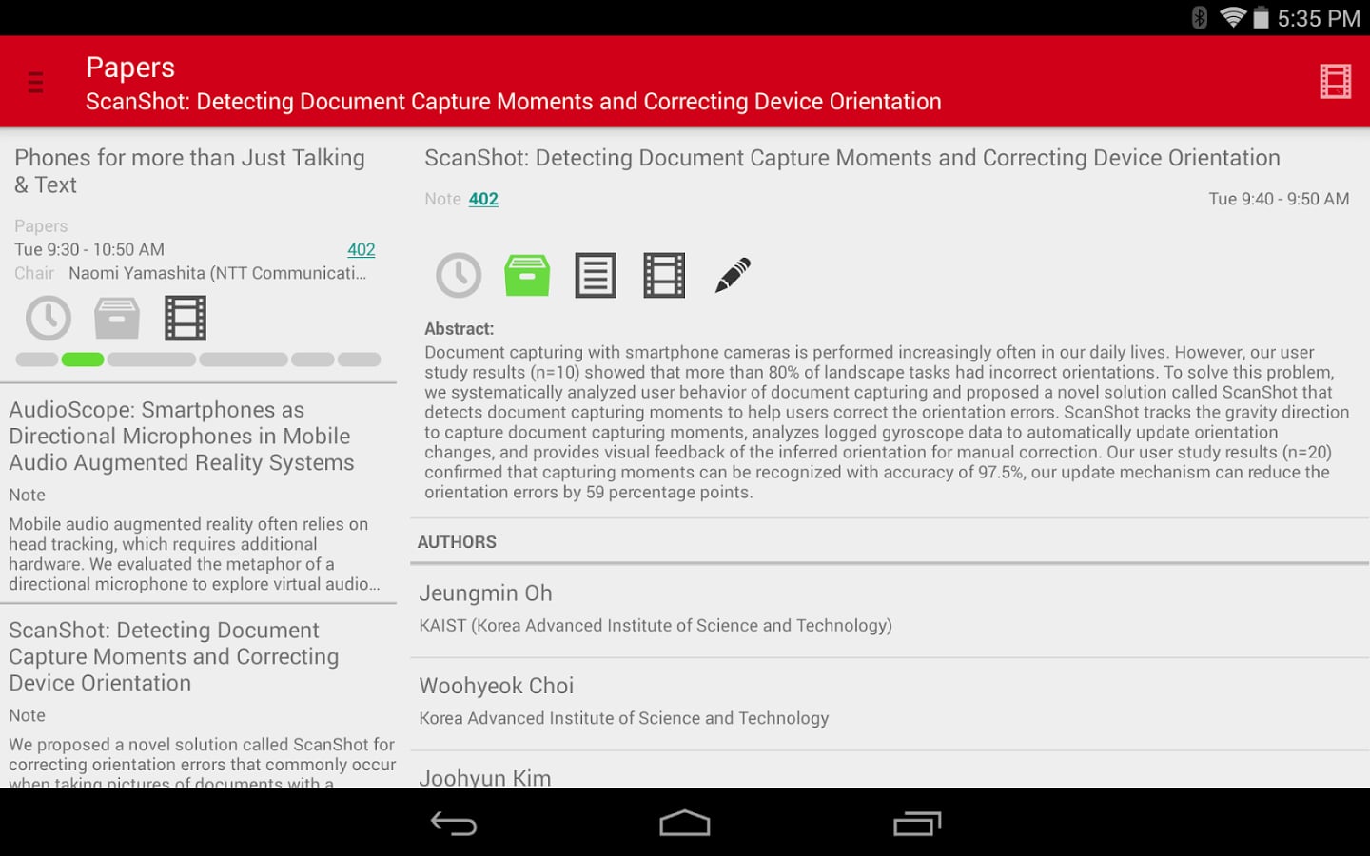Tap the film strip icon in red header
Screen dimensions: 1370x856
click(x=1336, y=82)
